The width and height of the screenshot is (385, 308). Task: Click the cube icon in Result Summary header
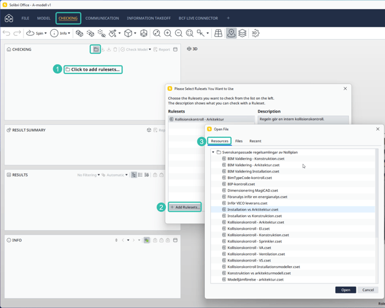(x=149, y=130)
